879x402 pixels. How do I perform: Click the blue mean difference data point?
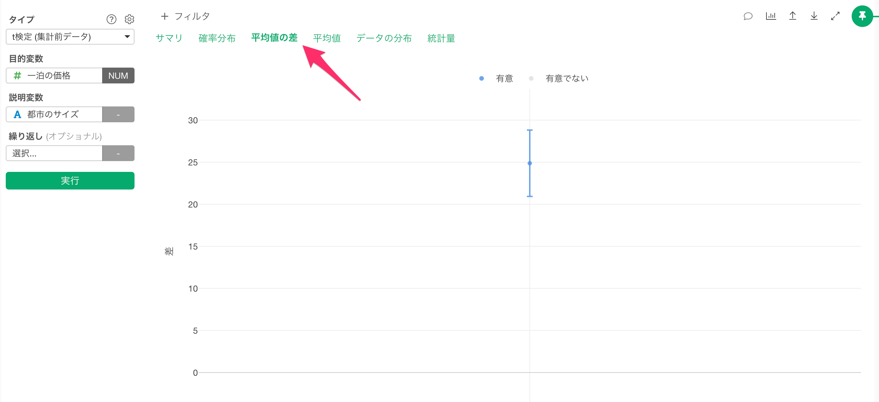(x=530, y=163)
